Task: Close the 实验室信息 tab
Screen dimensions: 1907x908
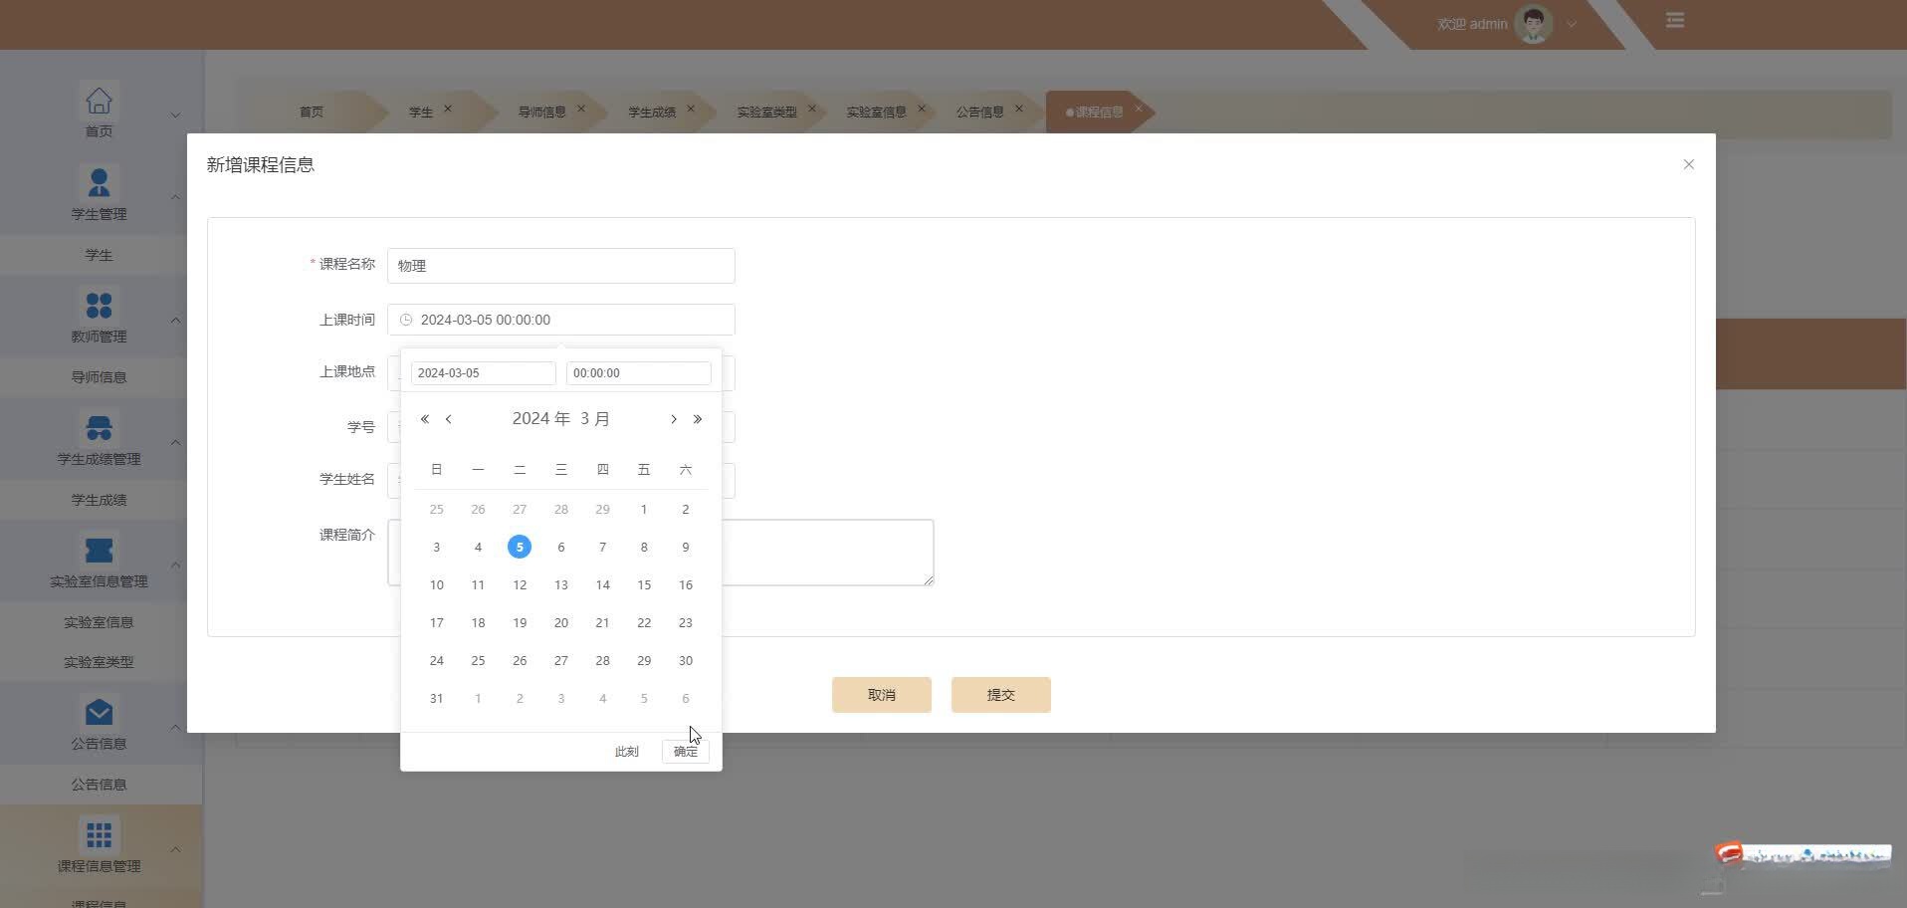Action: point(922,109)
